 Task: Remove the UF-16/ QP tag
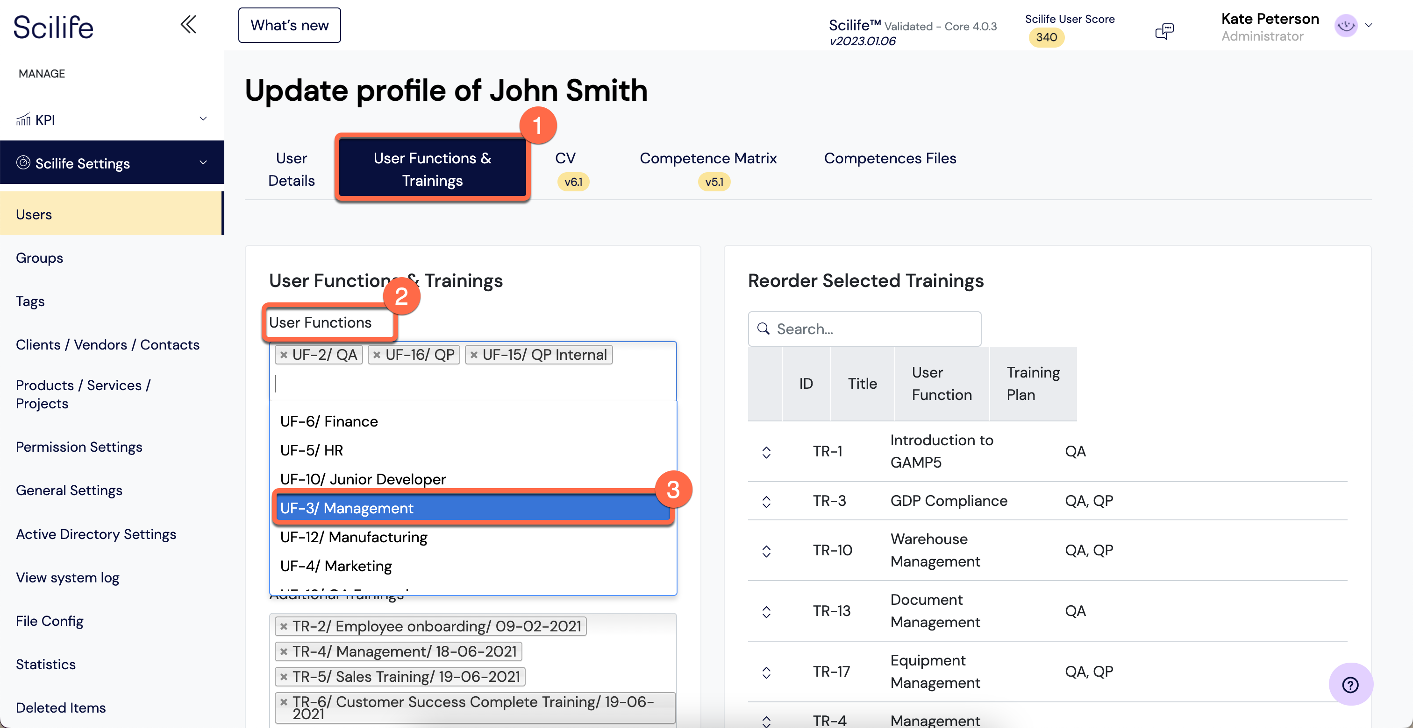pos(377,355)
